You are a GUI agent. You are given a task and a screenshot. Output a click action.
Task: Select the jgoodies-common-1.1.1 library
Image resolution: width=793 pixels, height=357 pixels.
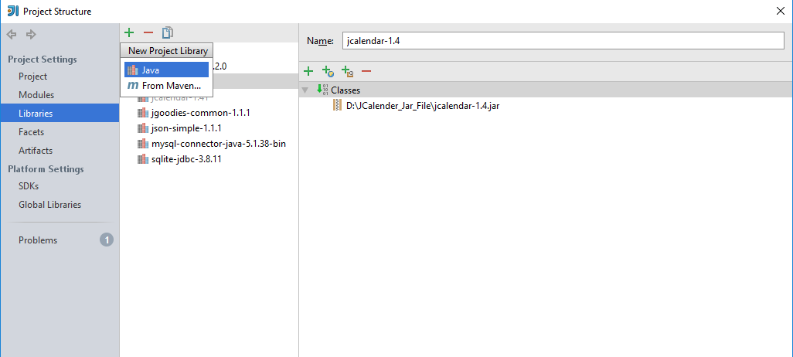(201, 113)
